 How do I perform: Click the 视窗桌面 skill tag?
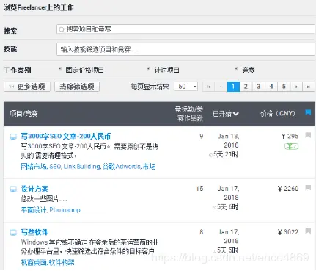[34, 263]
